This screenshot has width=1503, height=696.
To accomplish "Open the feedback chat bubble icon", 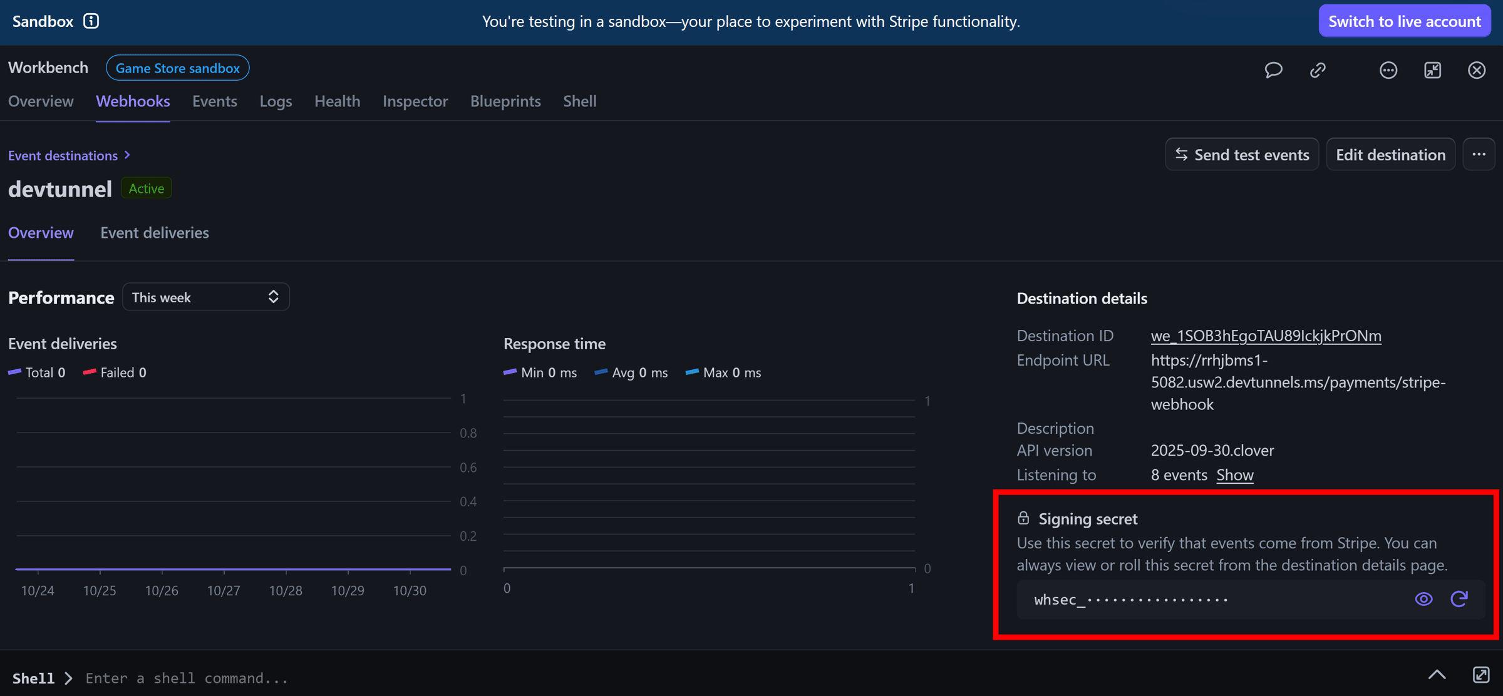I will point(1273,69).
